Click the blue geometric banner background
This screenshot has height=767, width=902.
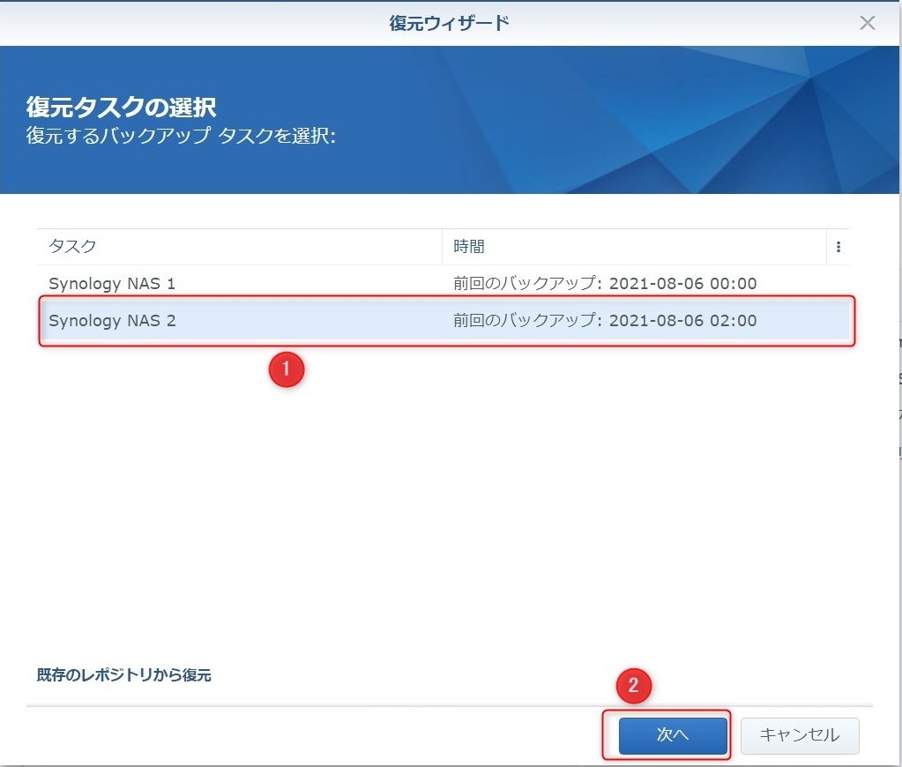(x=661, y=119)
